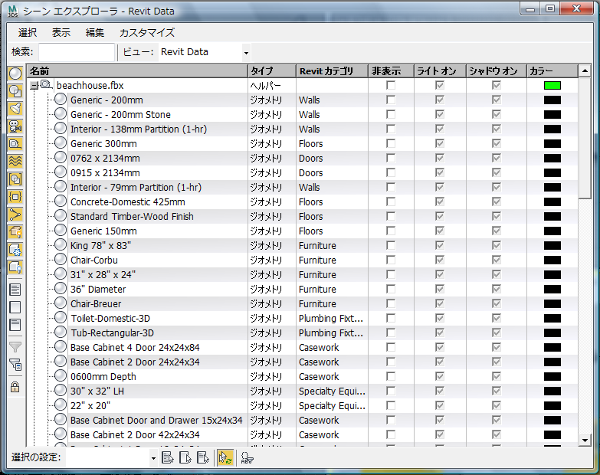This screenshot has width=600, height=475.
Task: Click the Select None icon at bottom
Action: tap(185, 457)
